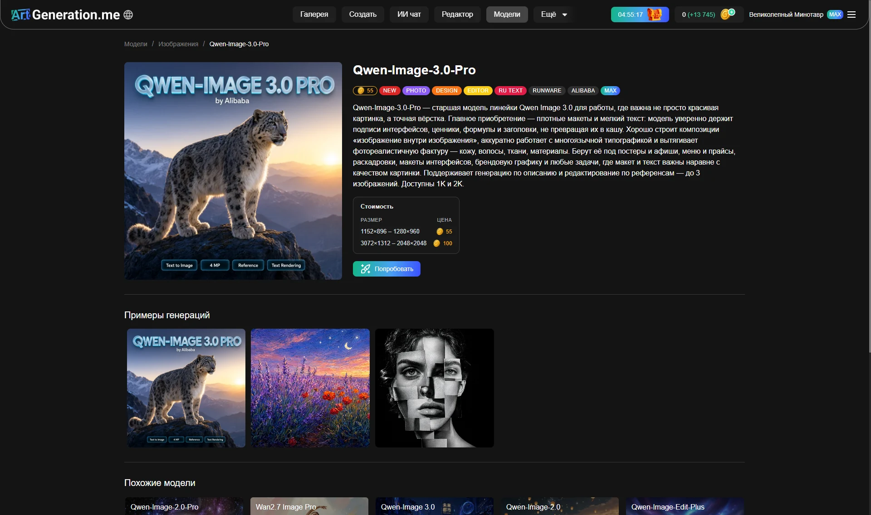The height and width of the screenshot is (515, 871).
Task: Open the Великолепный Минотавр profile
Action: [x=786, y=15]
